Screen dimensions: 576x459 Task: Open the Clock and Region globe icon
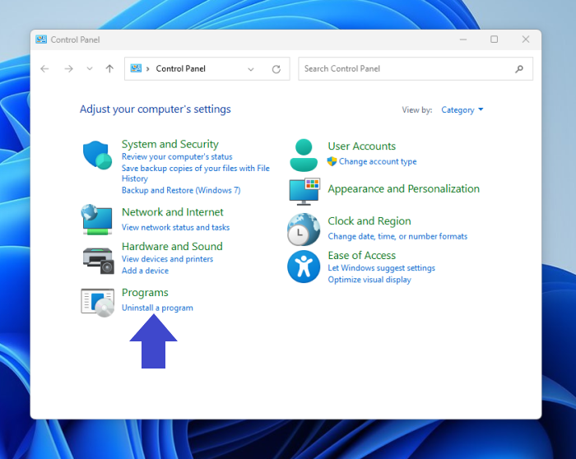point(304,229)
